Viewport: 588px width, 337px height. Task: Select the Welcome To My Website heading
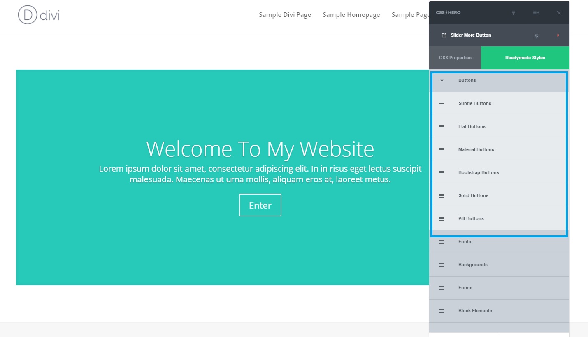[260, 149]
